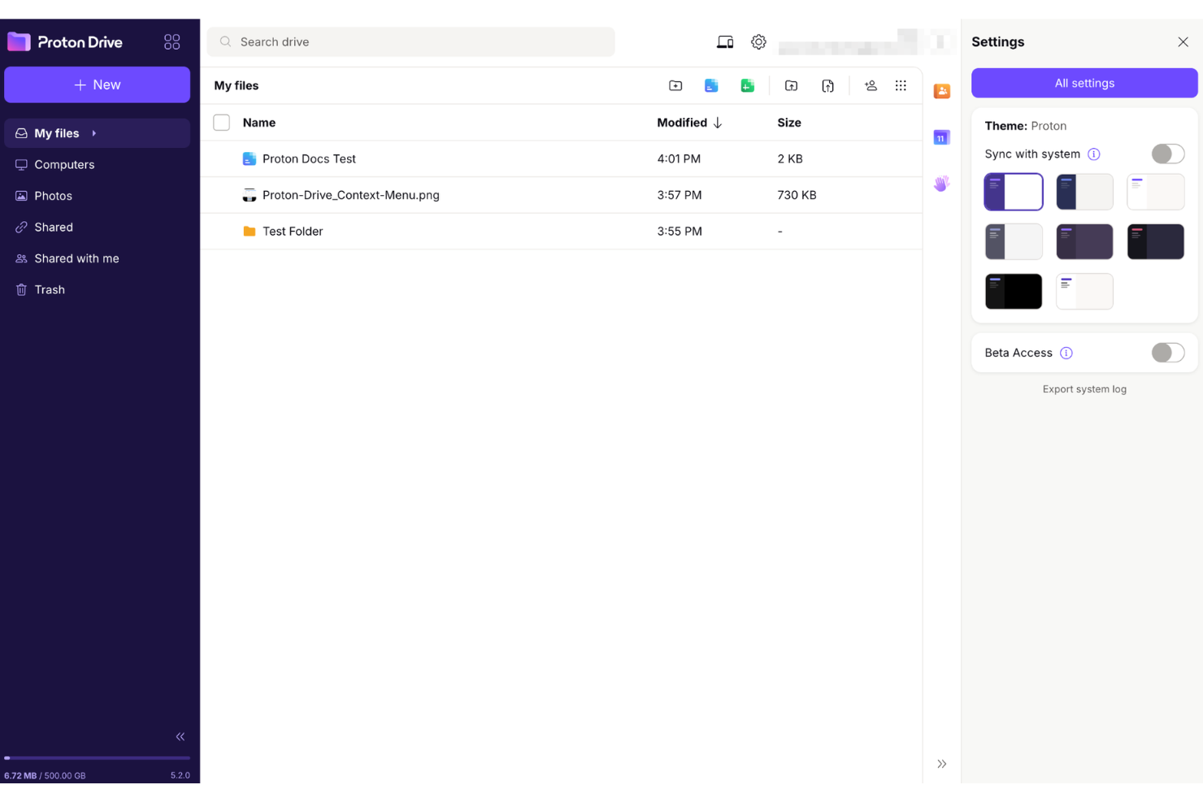This screenshot has width=1203, height=802.
Task: Select the white theme with blue lines
Action: [1084, 291]
